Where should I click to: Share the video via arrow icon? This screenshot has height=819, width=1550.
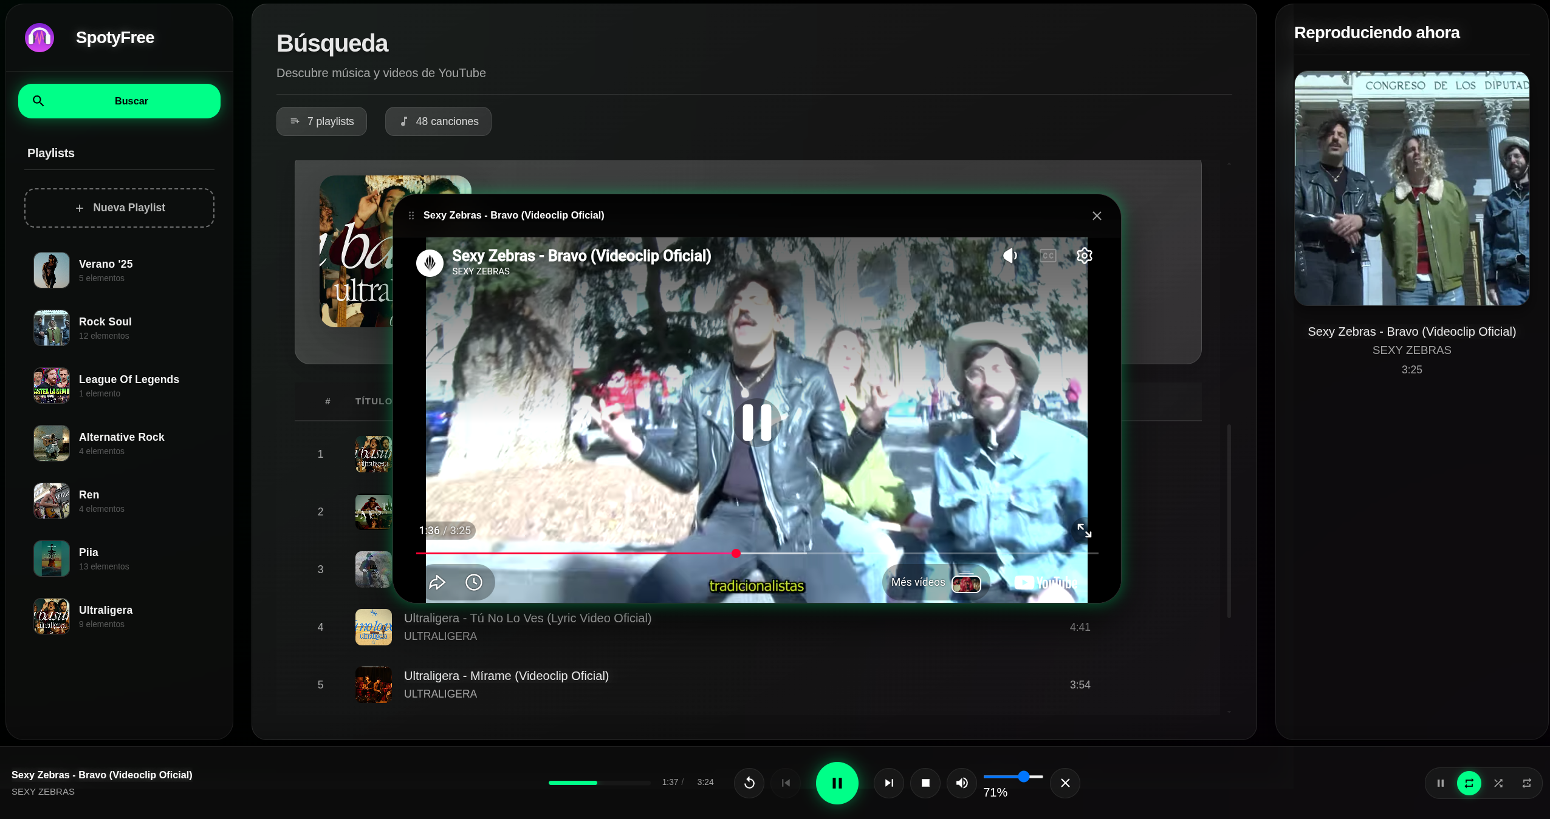[x=437, y=583]
